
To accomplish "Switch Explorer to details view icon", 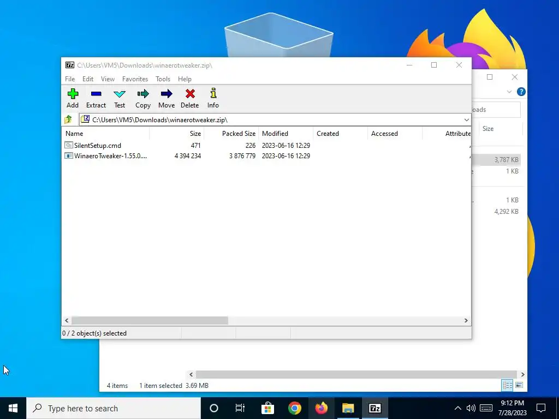I will (x=507, y=385).
